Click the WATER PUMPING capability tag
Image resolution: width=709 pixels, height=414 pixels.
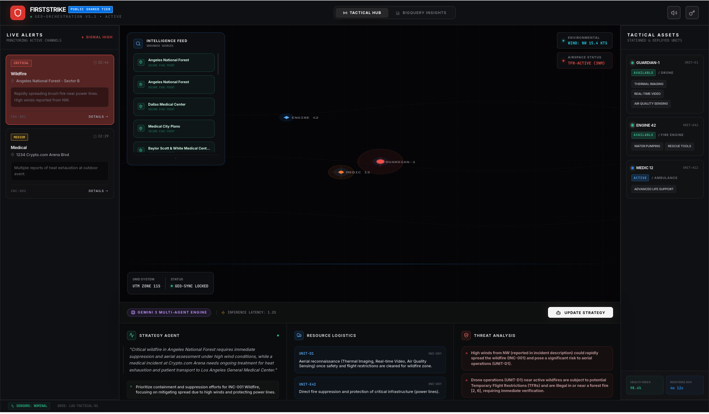point(647,146)
